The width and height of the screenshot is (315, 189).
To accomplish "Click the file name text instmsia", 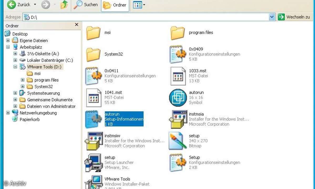I will coord(196,114).
